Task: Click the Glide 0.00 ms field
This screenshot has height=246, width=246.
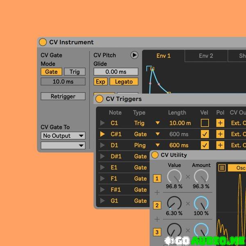Action: point(116,72)
